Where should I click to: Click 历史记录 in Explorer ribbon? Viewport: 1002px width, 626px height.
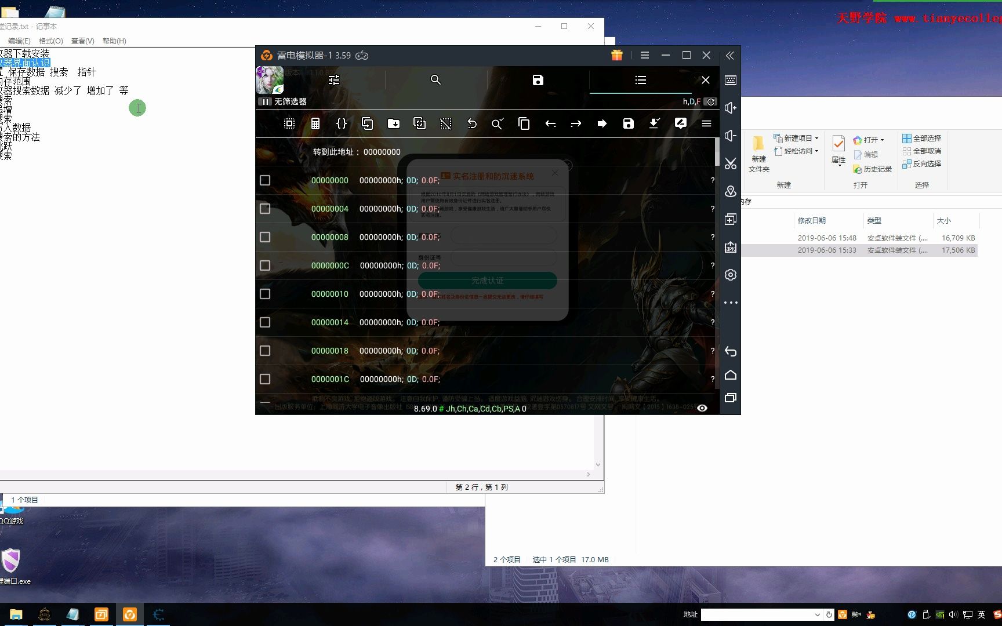(873, 169)
